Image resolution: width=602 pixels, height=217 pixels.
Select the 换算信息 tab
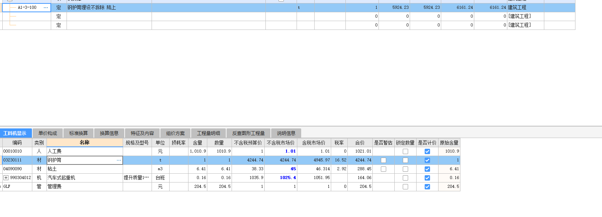(x=109, y=133)
